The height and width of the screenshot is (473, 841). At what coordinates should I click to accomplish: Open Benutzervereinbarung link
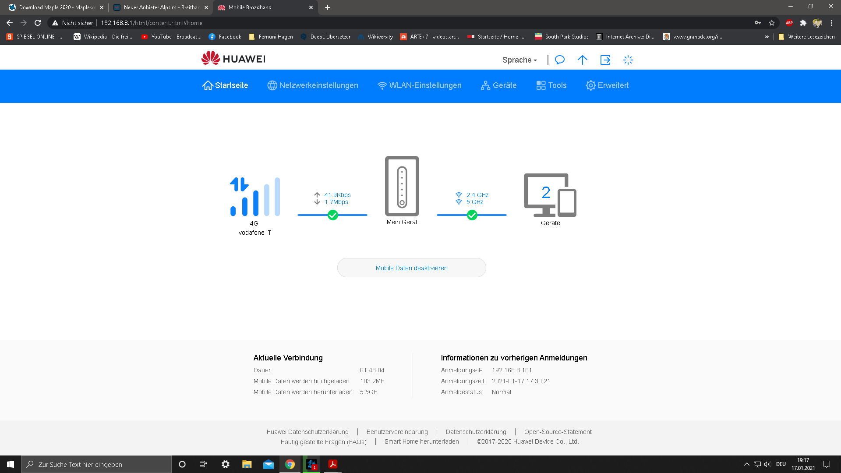397,432
